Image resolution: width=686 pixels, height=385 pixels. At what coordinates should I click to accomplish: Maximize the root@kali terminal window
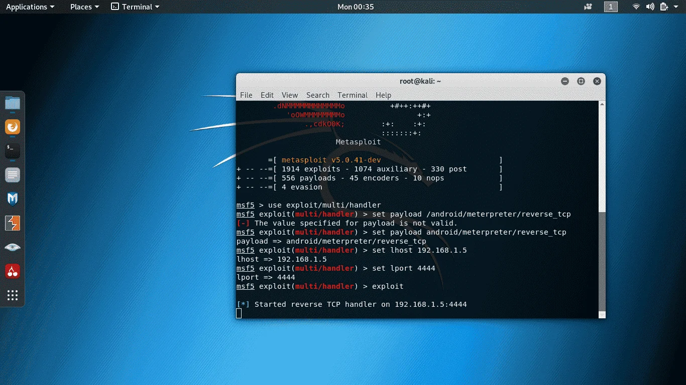[581, 81]
